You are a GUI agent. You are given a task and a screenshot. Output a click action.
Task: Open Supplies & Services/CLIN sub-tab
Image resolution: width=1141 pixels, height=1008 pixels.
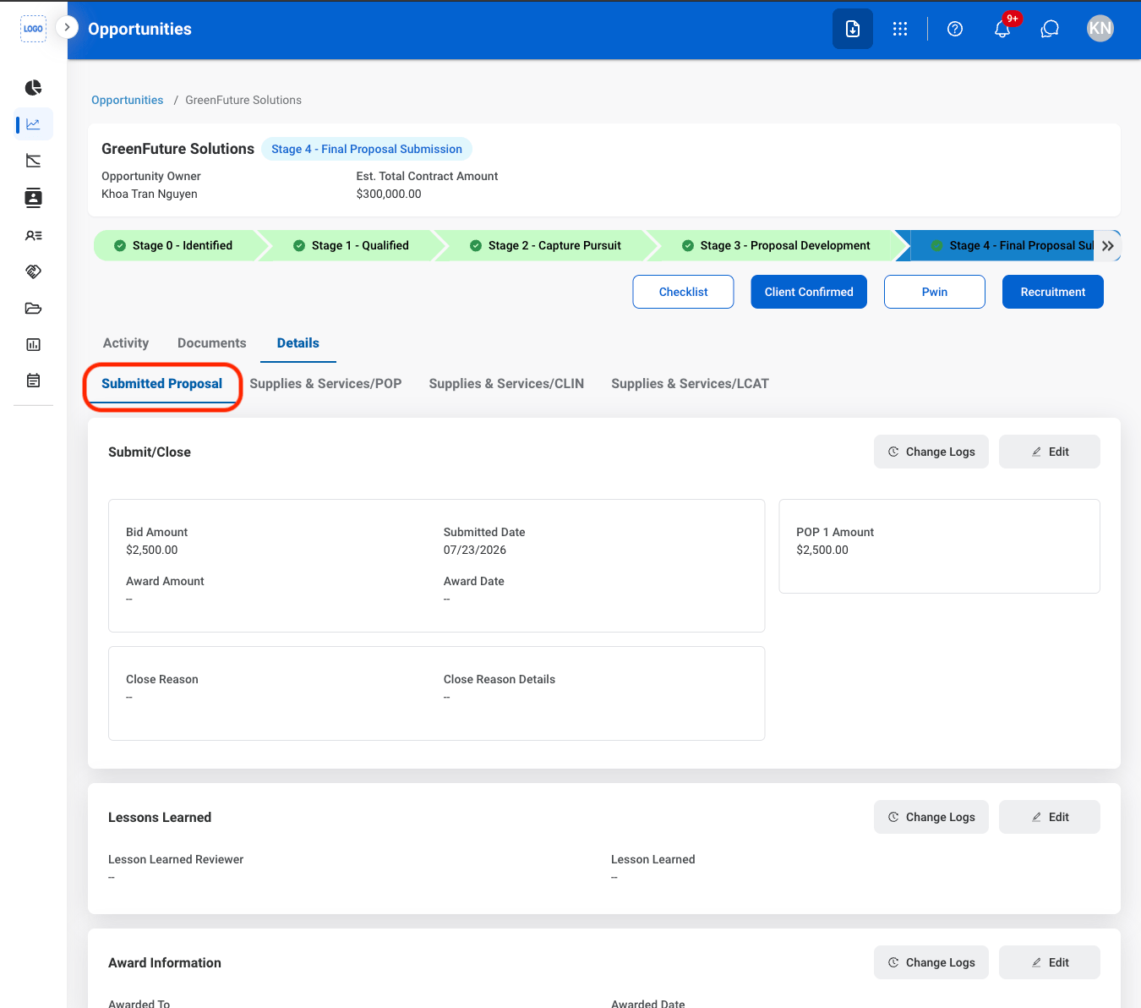pos(506,384)
